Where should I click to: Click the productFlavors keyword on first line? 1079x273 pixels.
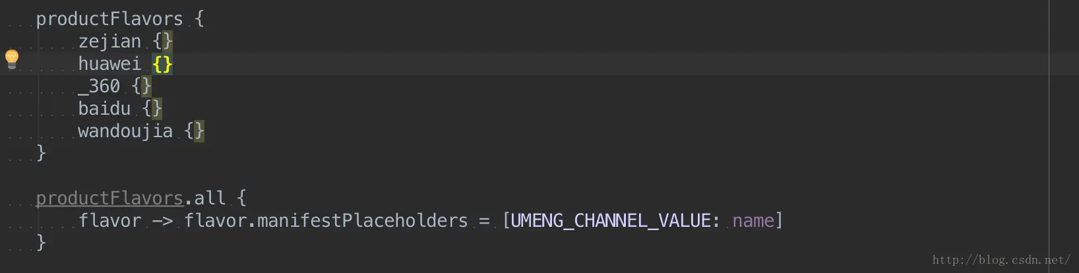pyautogui.click(x=109, y=18)
